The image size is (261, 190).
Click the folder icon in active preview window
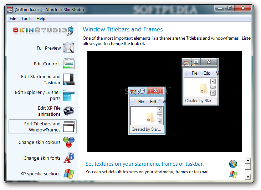150,117
